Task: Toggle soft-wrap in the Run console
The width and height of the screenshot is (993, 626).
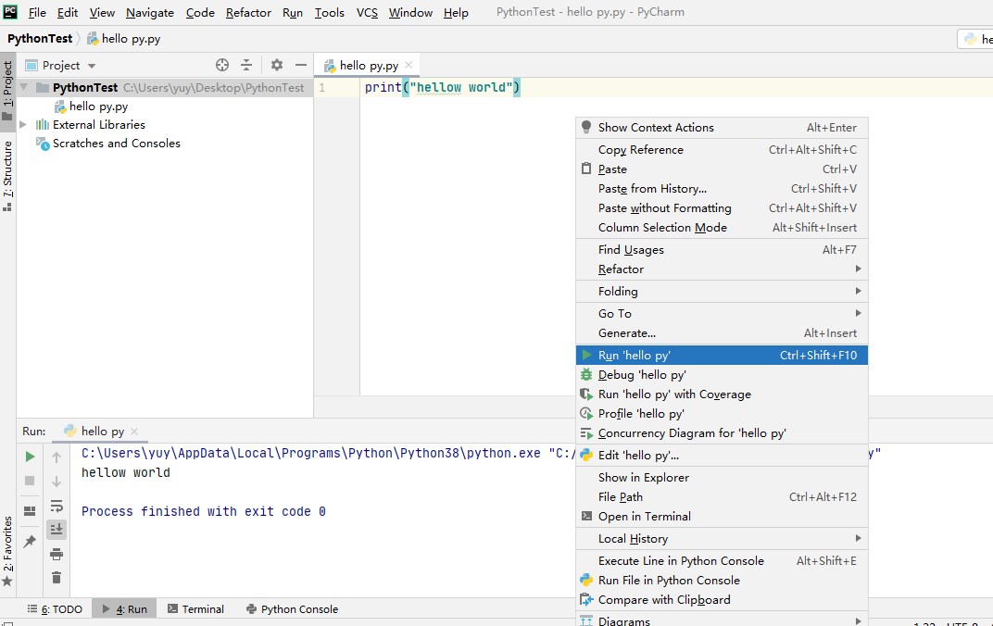Action: click(x=57, y=506)
